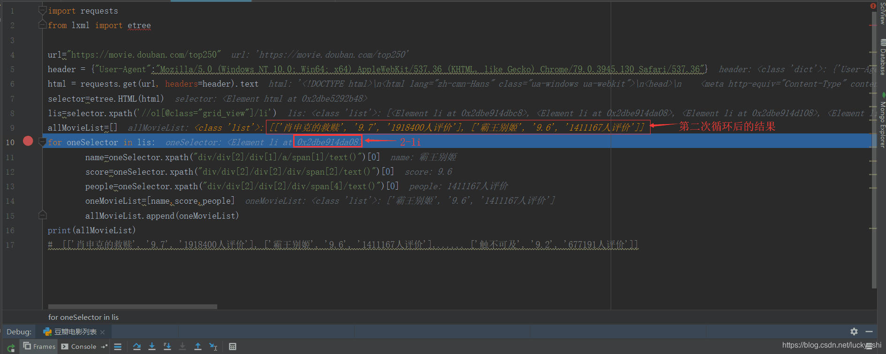Screen dimensions: 886x354
Task: Select the 豆瓣电影列表 debug session tab
Action: 74,332
